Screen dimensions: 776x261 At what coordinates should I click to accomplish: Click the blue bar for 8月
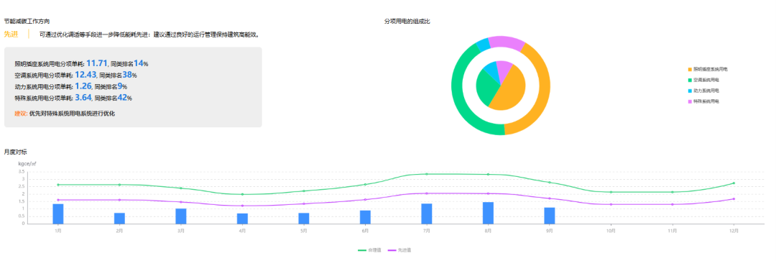(x=488, y=213)
